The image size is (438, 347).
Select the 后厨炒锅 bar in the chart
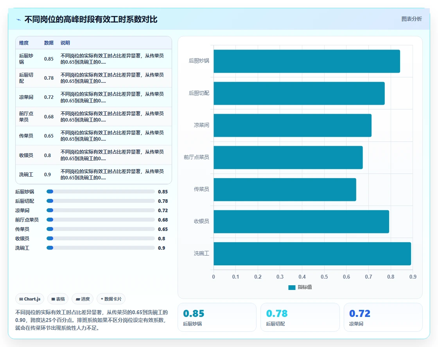[307, 61]
